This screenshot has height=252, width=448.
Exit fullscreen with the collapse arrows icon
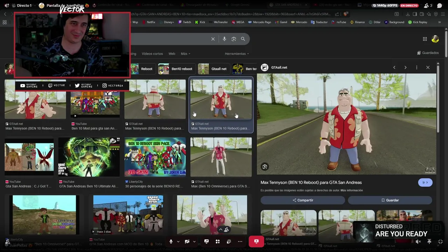coord(440,241)
